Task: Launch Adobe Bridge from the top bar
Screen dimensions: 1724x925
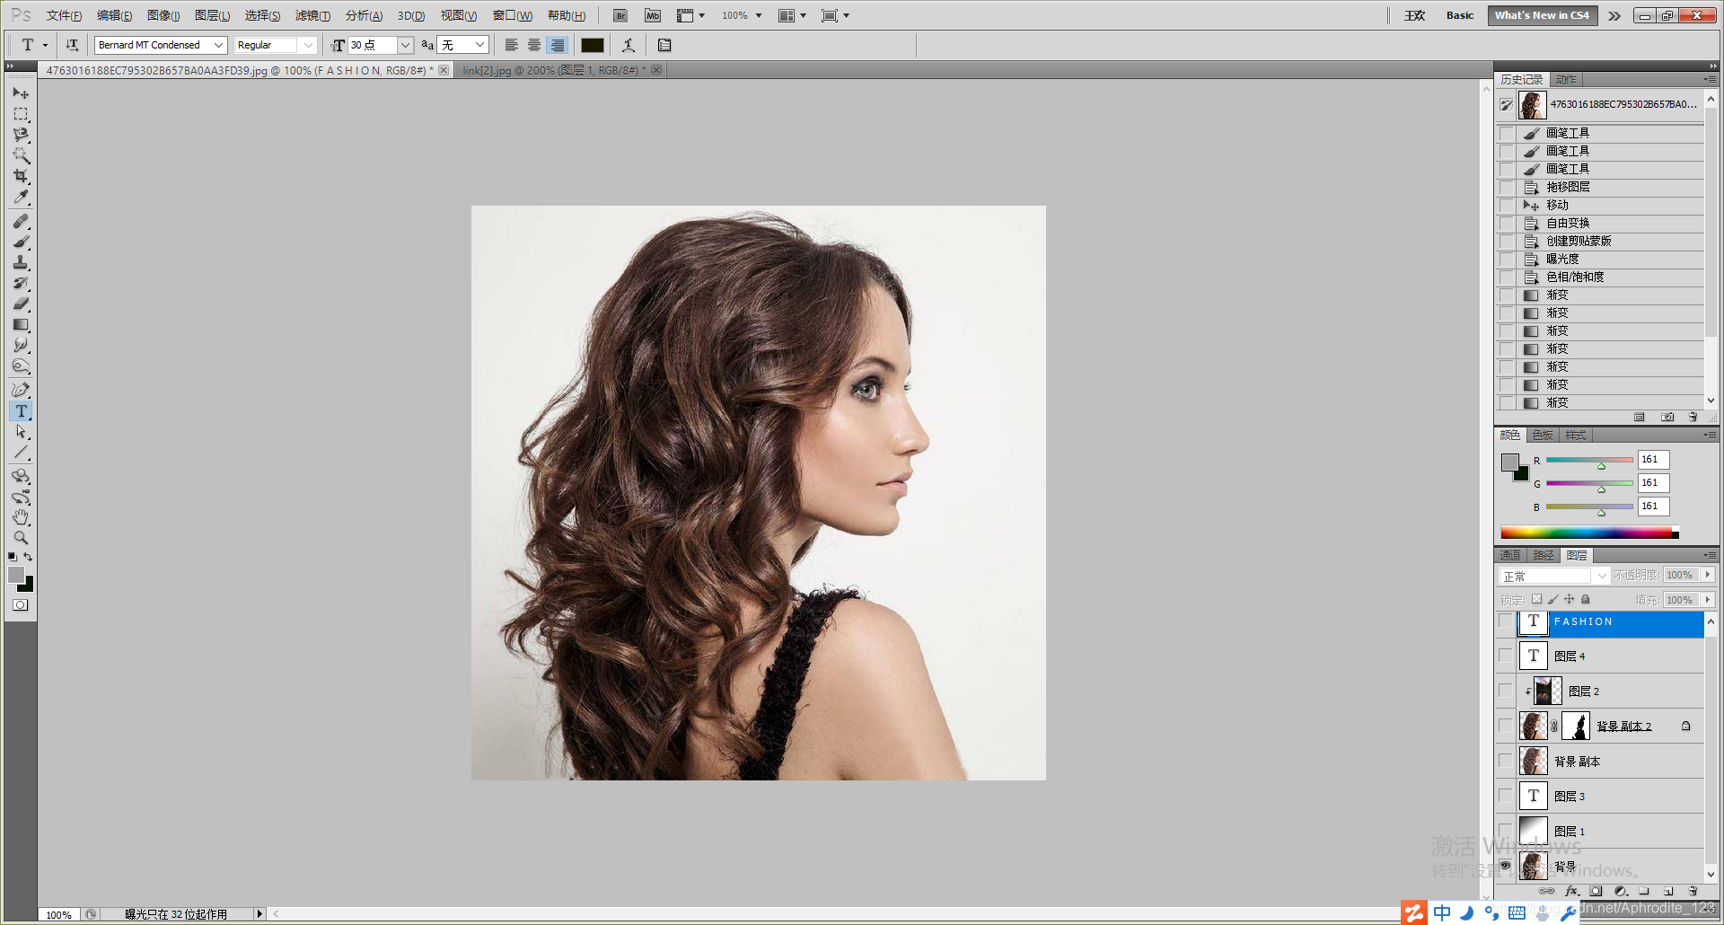Action: (x=620, y=15)
